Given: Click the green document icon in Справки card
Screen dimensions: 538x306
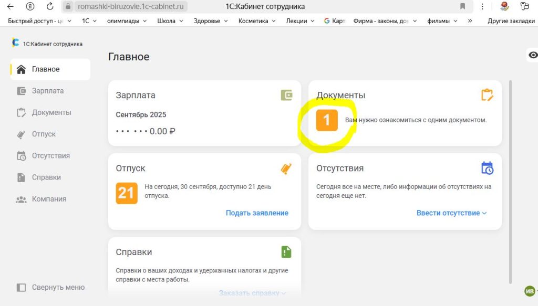Looking at the screenshot, I should (x=286, y=252).
